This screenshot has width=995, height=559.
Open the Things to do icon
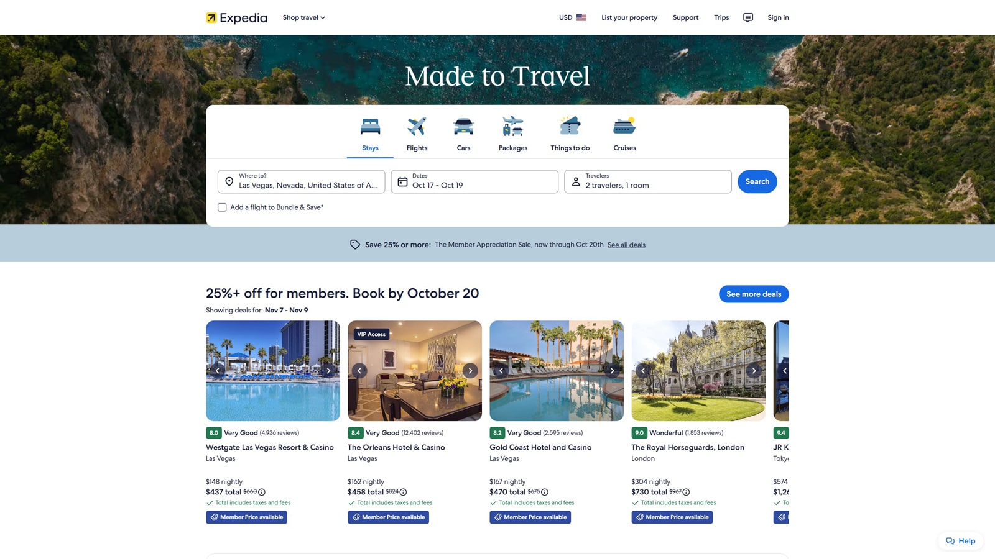pyautogui.click(x=570, y=127)
